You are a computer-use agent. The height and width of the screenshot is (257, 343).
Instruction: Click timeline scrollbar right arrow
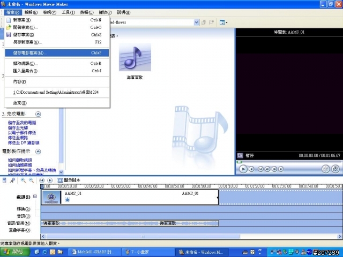(x=340, y=236)
